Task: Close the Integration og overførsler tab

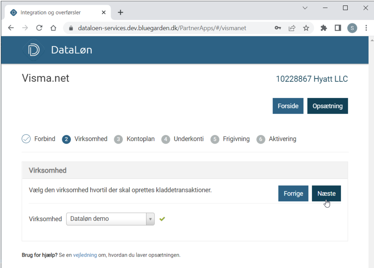Action: [x=104, y=12]
